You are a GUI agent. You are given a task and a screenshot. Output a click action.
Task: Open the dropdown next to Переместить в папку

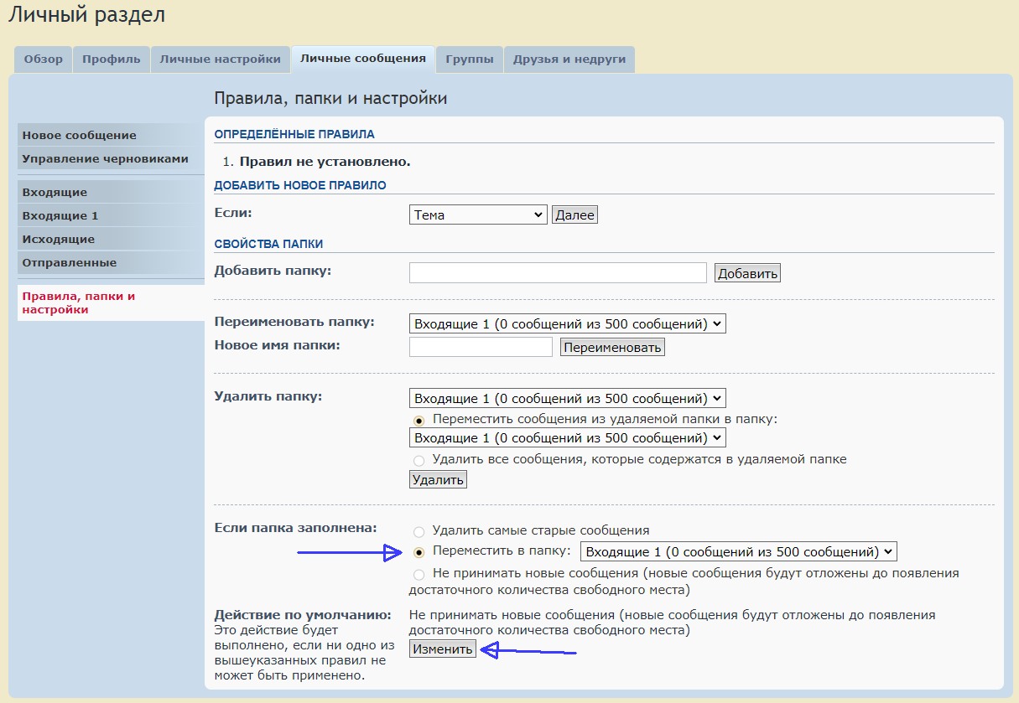pyautogui.click(x=738, y=551)
